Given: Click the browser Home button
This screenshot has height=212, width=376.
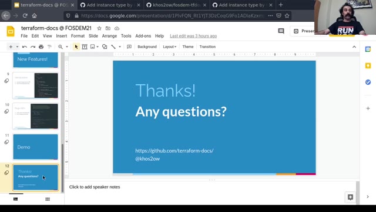Looking at the screenshot, I should 34,16.
